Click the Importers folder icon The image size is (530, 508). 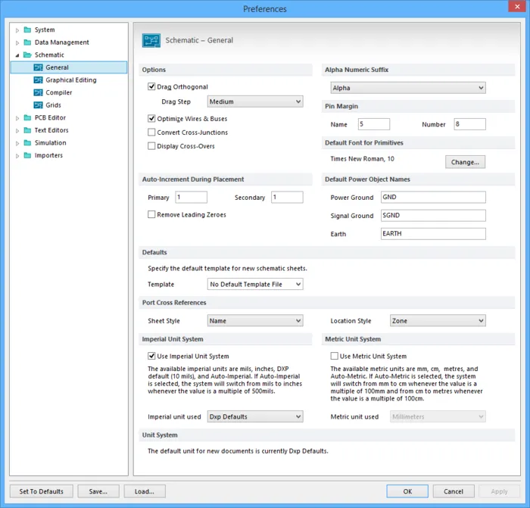27,155
